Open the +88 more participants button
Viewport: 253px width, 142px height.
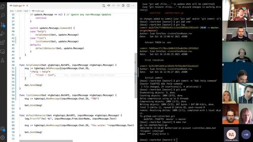[x=246, y=134]
